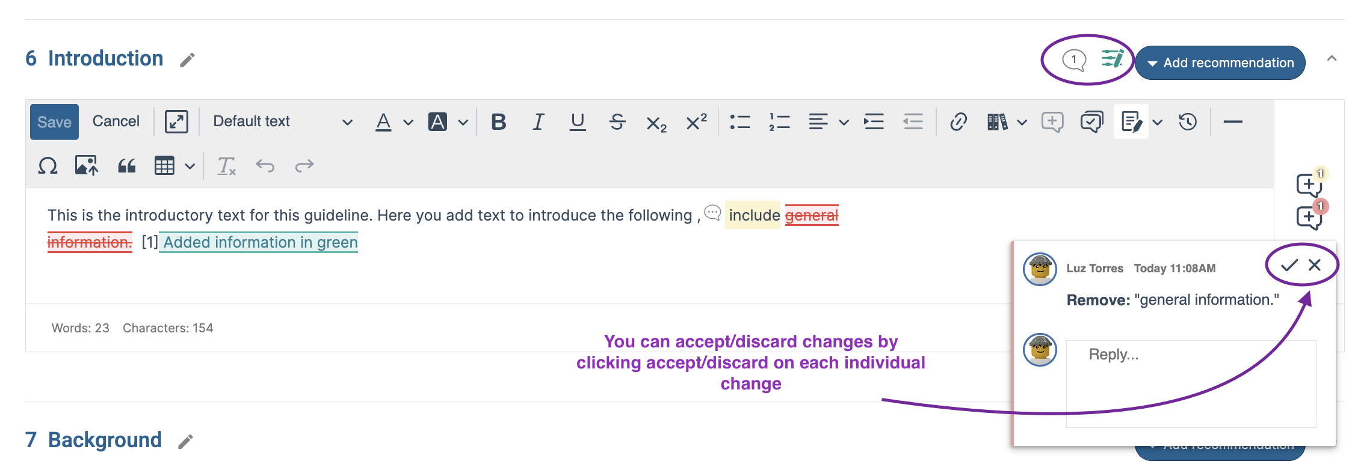Apply italic formatting
This screenshot has width=1349, height=470.
(x=538, y=122)
